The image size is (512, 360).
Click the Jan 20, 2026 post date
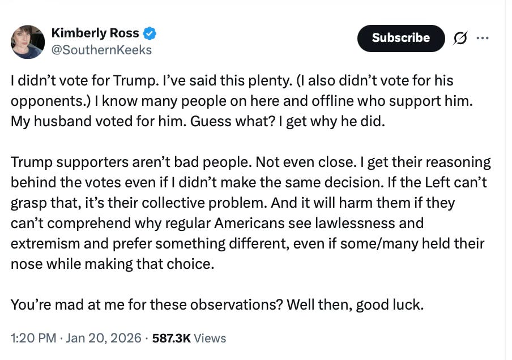[x=104, y=338]
